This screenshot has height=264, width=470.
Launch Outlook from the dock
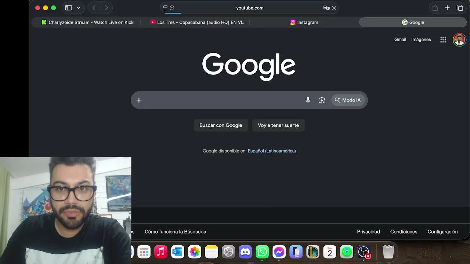pos(178,252)
